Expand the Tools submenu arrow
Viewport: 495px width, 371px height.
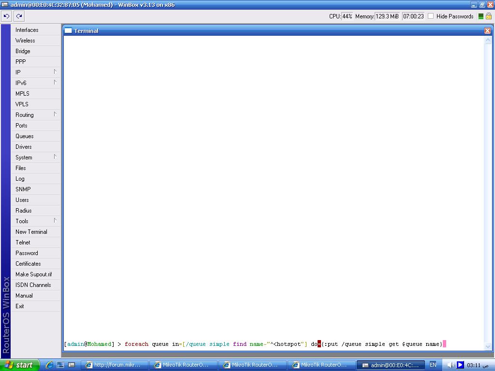(55, 221)
